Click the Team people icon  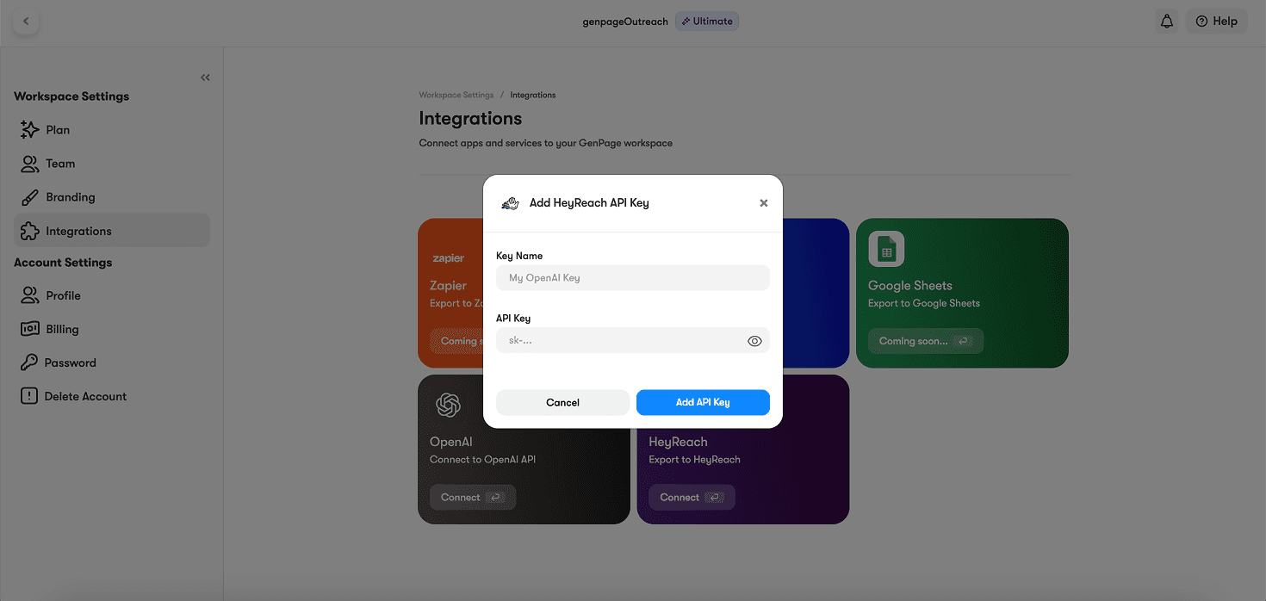(x=29, y=164)
